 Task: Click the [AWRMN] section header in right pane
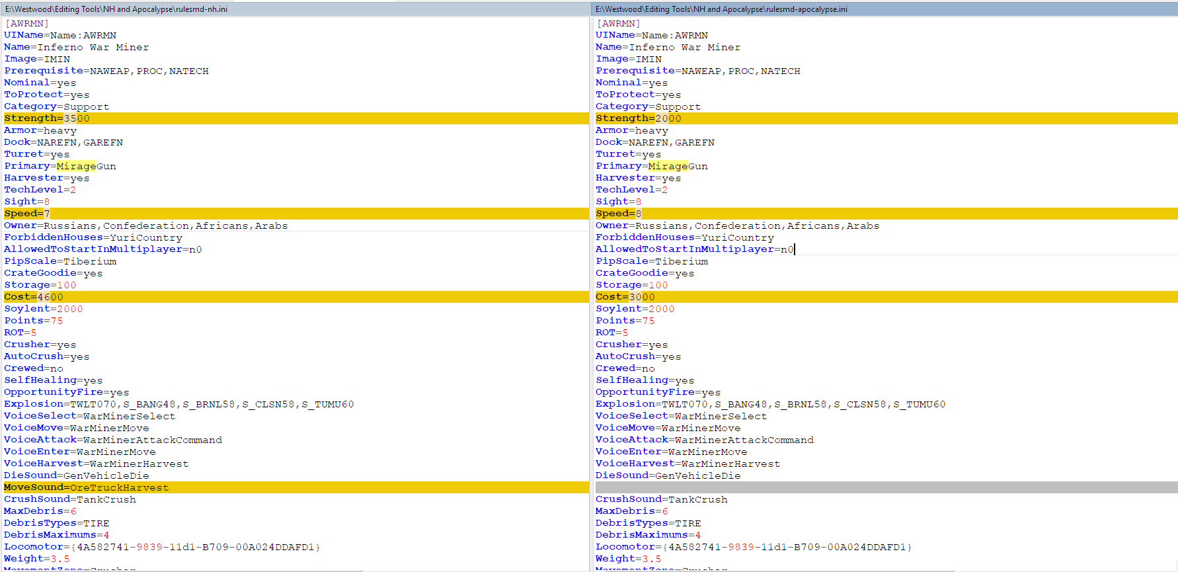pyautogui.click(x=618, y=23)
